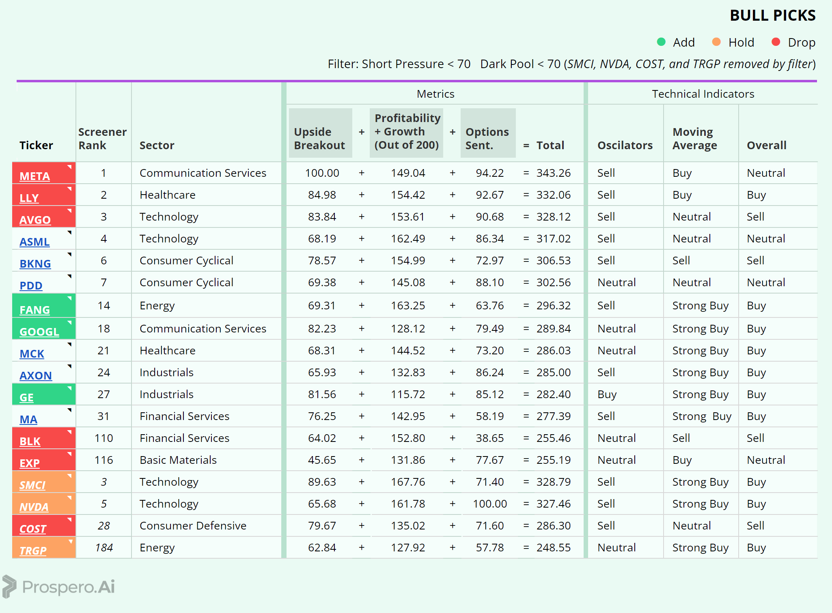The height and width of the screenshot is (613, 832).
Task: Click the orange Hold legend dot
Action: [x=716, y=42]
